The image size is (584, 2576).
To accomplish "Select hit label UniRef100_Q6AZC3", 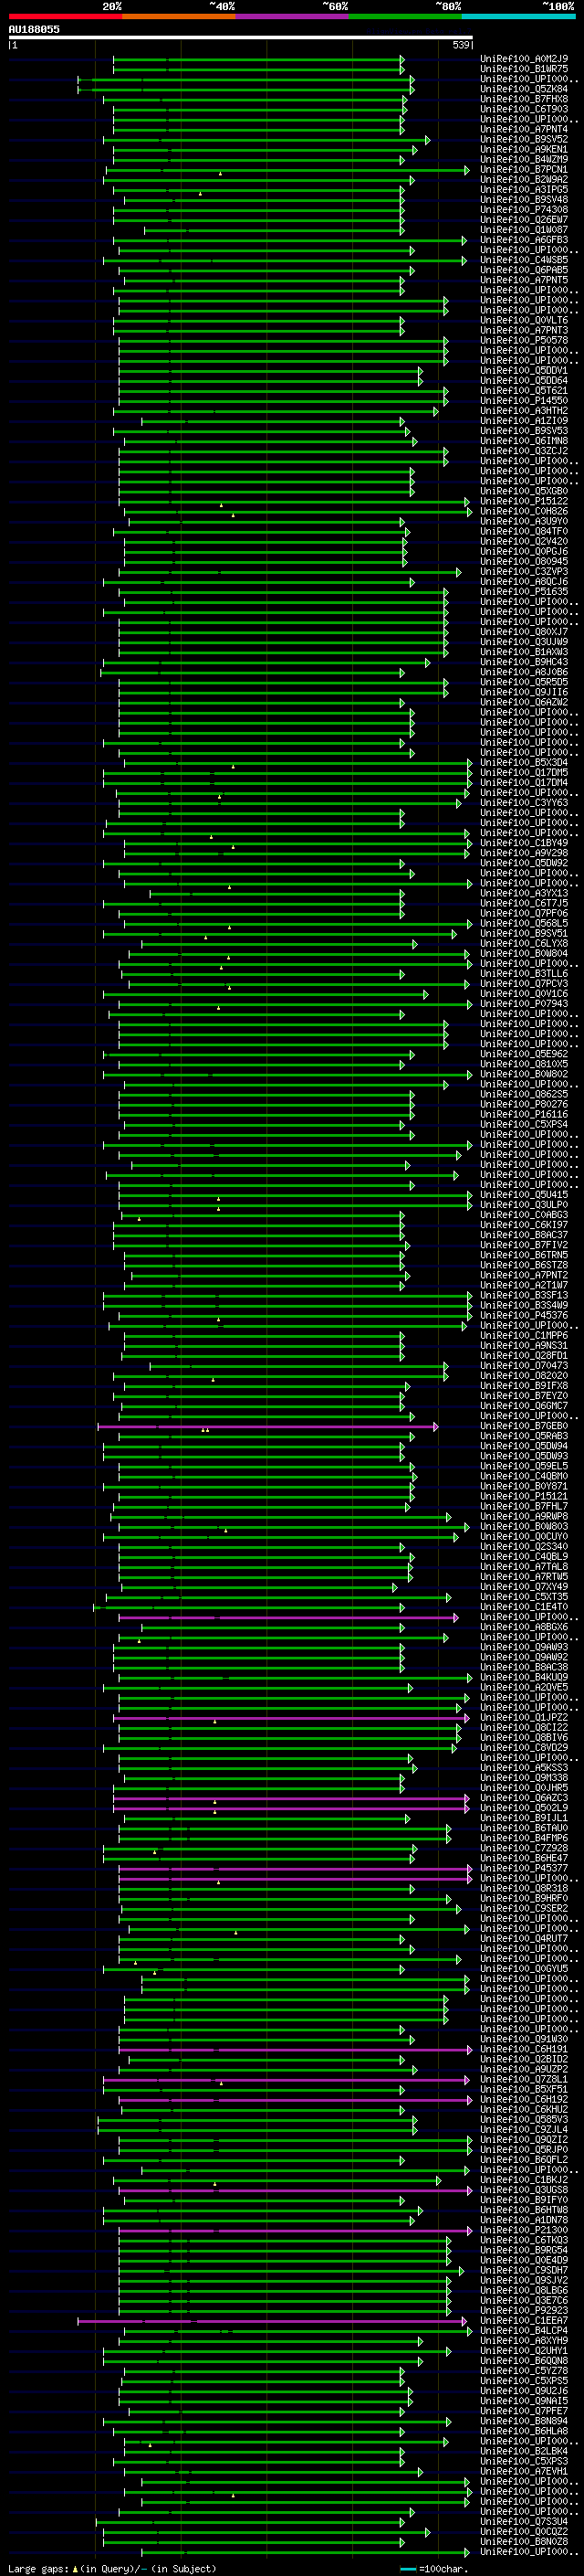I will pyautogui.click(x=524, y=1798).
